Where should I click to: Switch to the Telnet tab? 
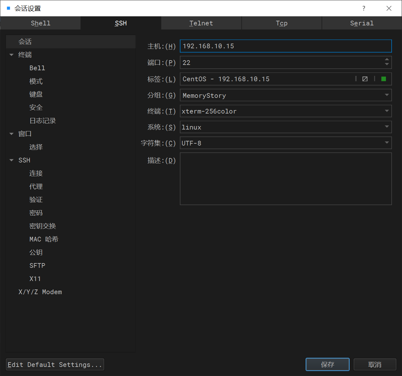201,23
